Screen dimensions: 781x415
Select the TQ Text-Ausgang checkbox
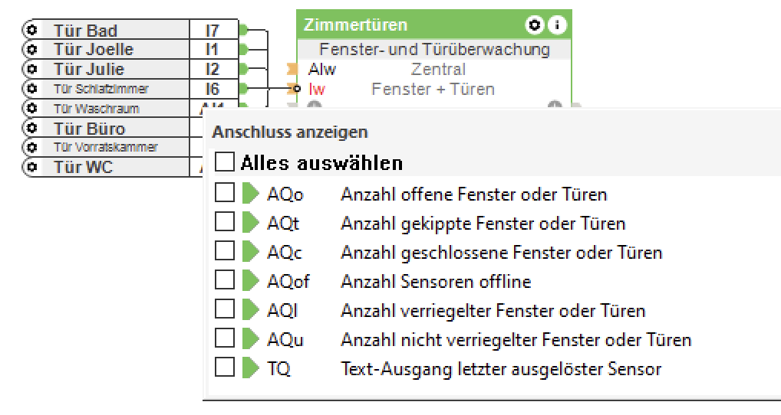225,369
